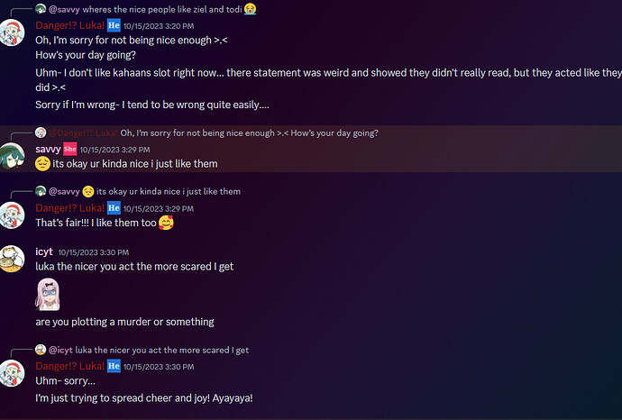
Task: Open the 'icyt' username on the 3:30 PM message
Action: pos(44,251)
